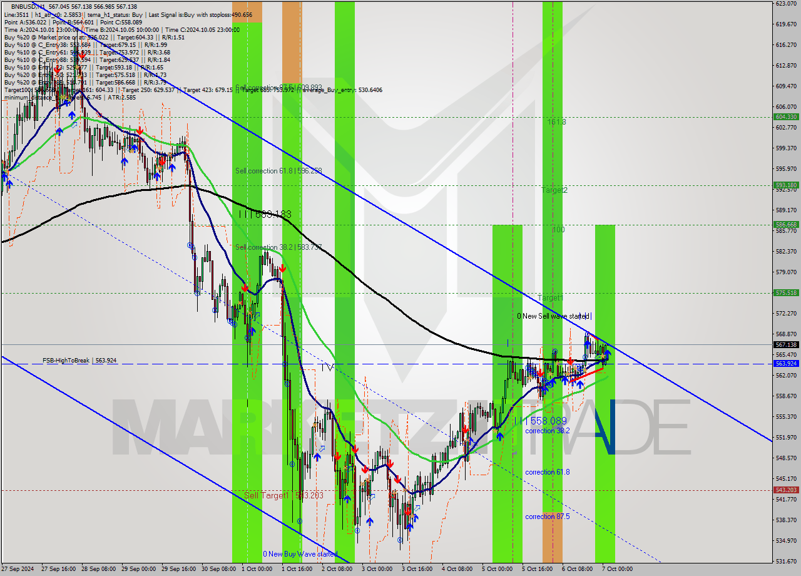Click 'Sell correction 87.5 | 609.893' label

(x=278, y=87)
